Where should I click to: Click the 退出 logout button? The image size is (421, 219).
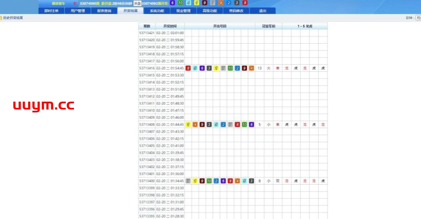(x=262, y=11)
